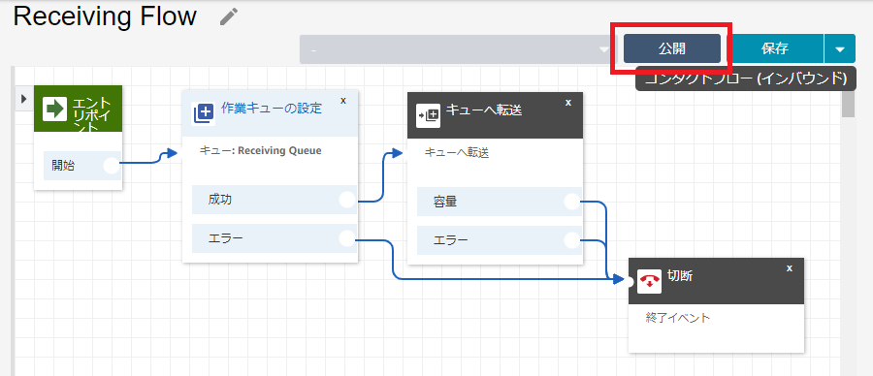This screenshot has height=376, width=873.
Task: Select the キューへ転送 block header
Action: [495, 115]
